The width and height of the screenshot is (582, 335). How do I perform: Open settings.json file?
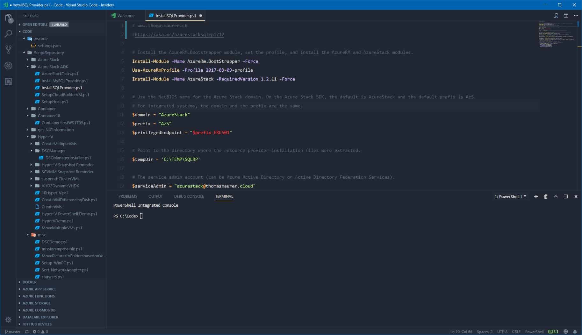[49, 46]
